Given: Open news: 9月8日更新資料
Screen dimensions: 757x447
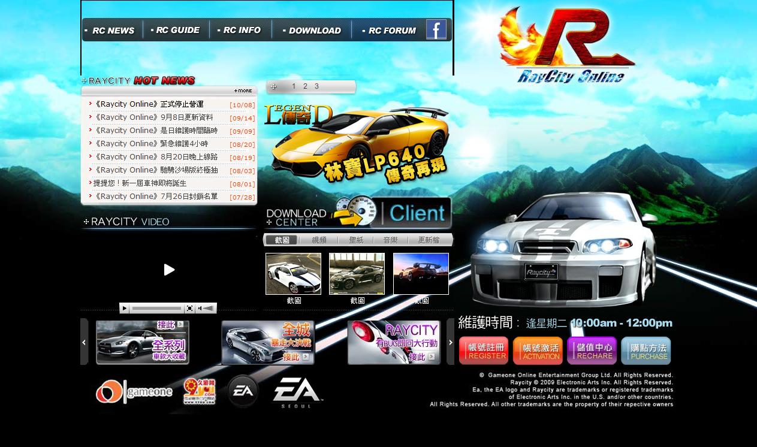Looking at the screenshot, I should (x=153, y=117).
